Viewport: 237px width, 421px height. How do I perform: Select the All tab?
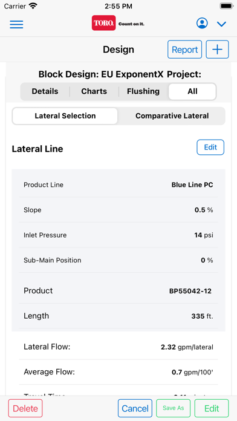[x=192, y=91]
